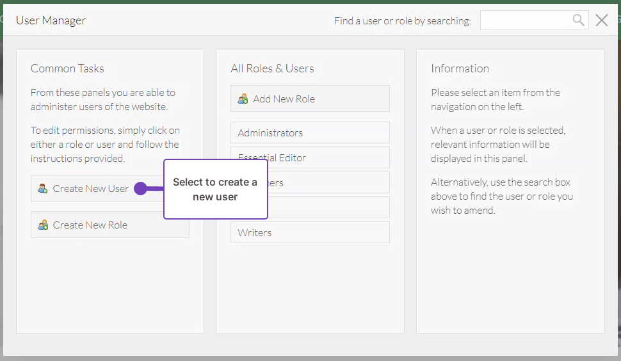Screen dimensions: 621x361
Task: Click the magnifying glass search icon
Action: 578,20
